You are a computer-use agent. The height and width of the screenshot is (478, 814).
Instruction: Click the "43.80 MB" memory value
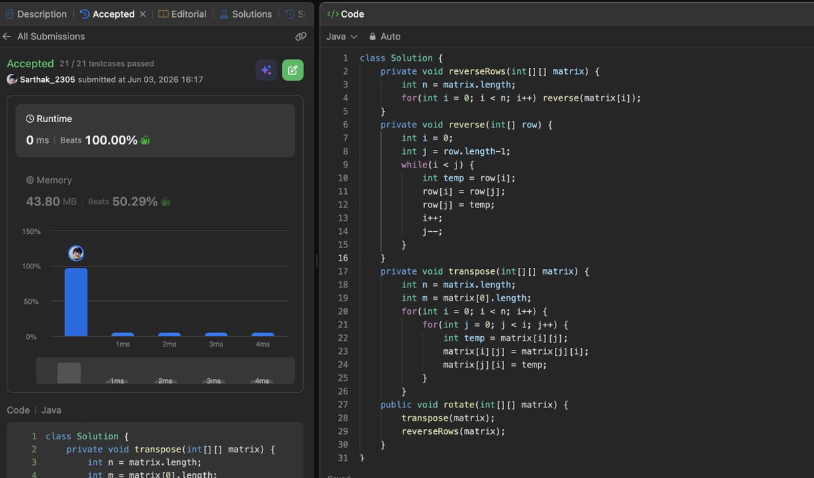(52, 201)
